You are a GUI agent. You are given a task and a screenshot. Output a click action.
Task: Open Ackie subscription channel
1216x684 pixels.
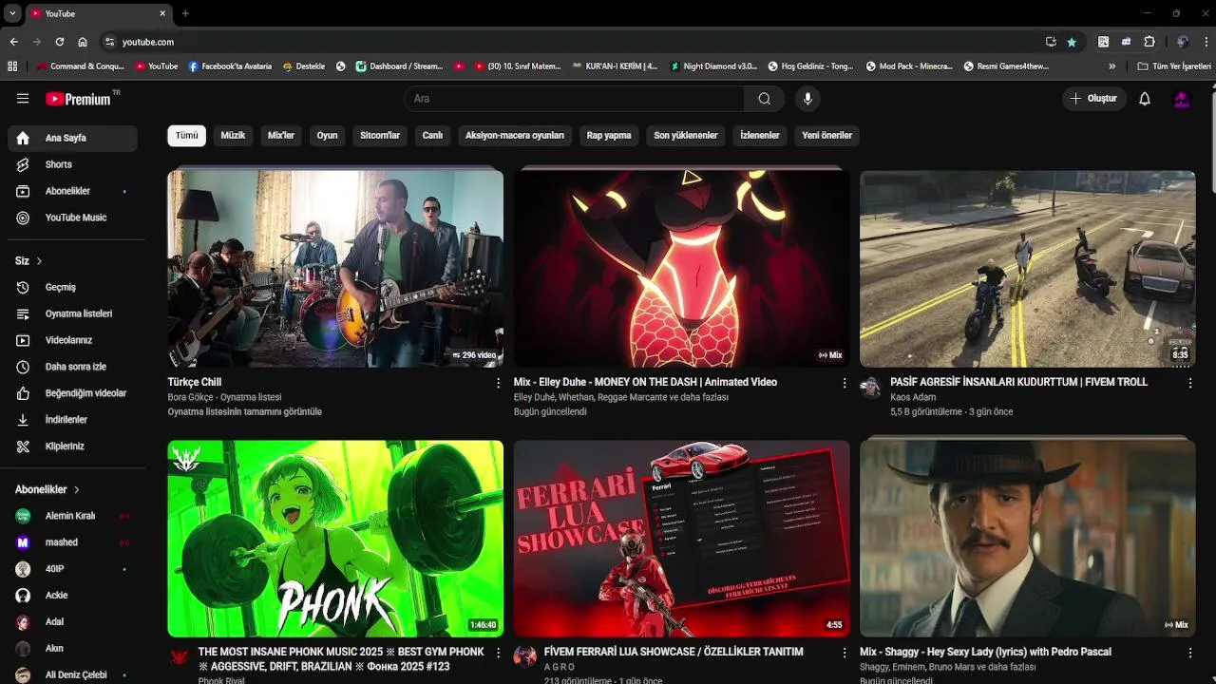click(x=72, y=596)
